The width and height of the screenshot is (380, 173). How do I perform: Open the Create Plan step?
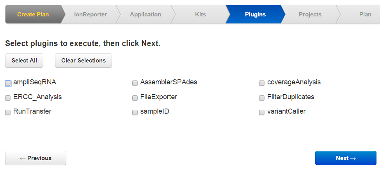tap(32, 14)
